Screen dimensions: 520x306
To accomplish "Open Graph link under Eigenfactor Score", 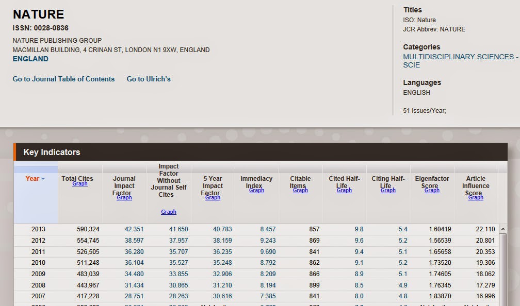I will (432, 190).
